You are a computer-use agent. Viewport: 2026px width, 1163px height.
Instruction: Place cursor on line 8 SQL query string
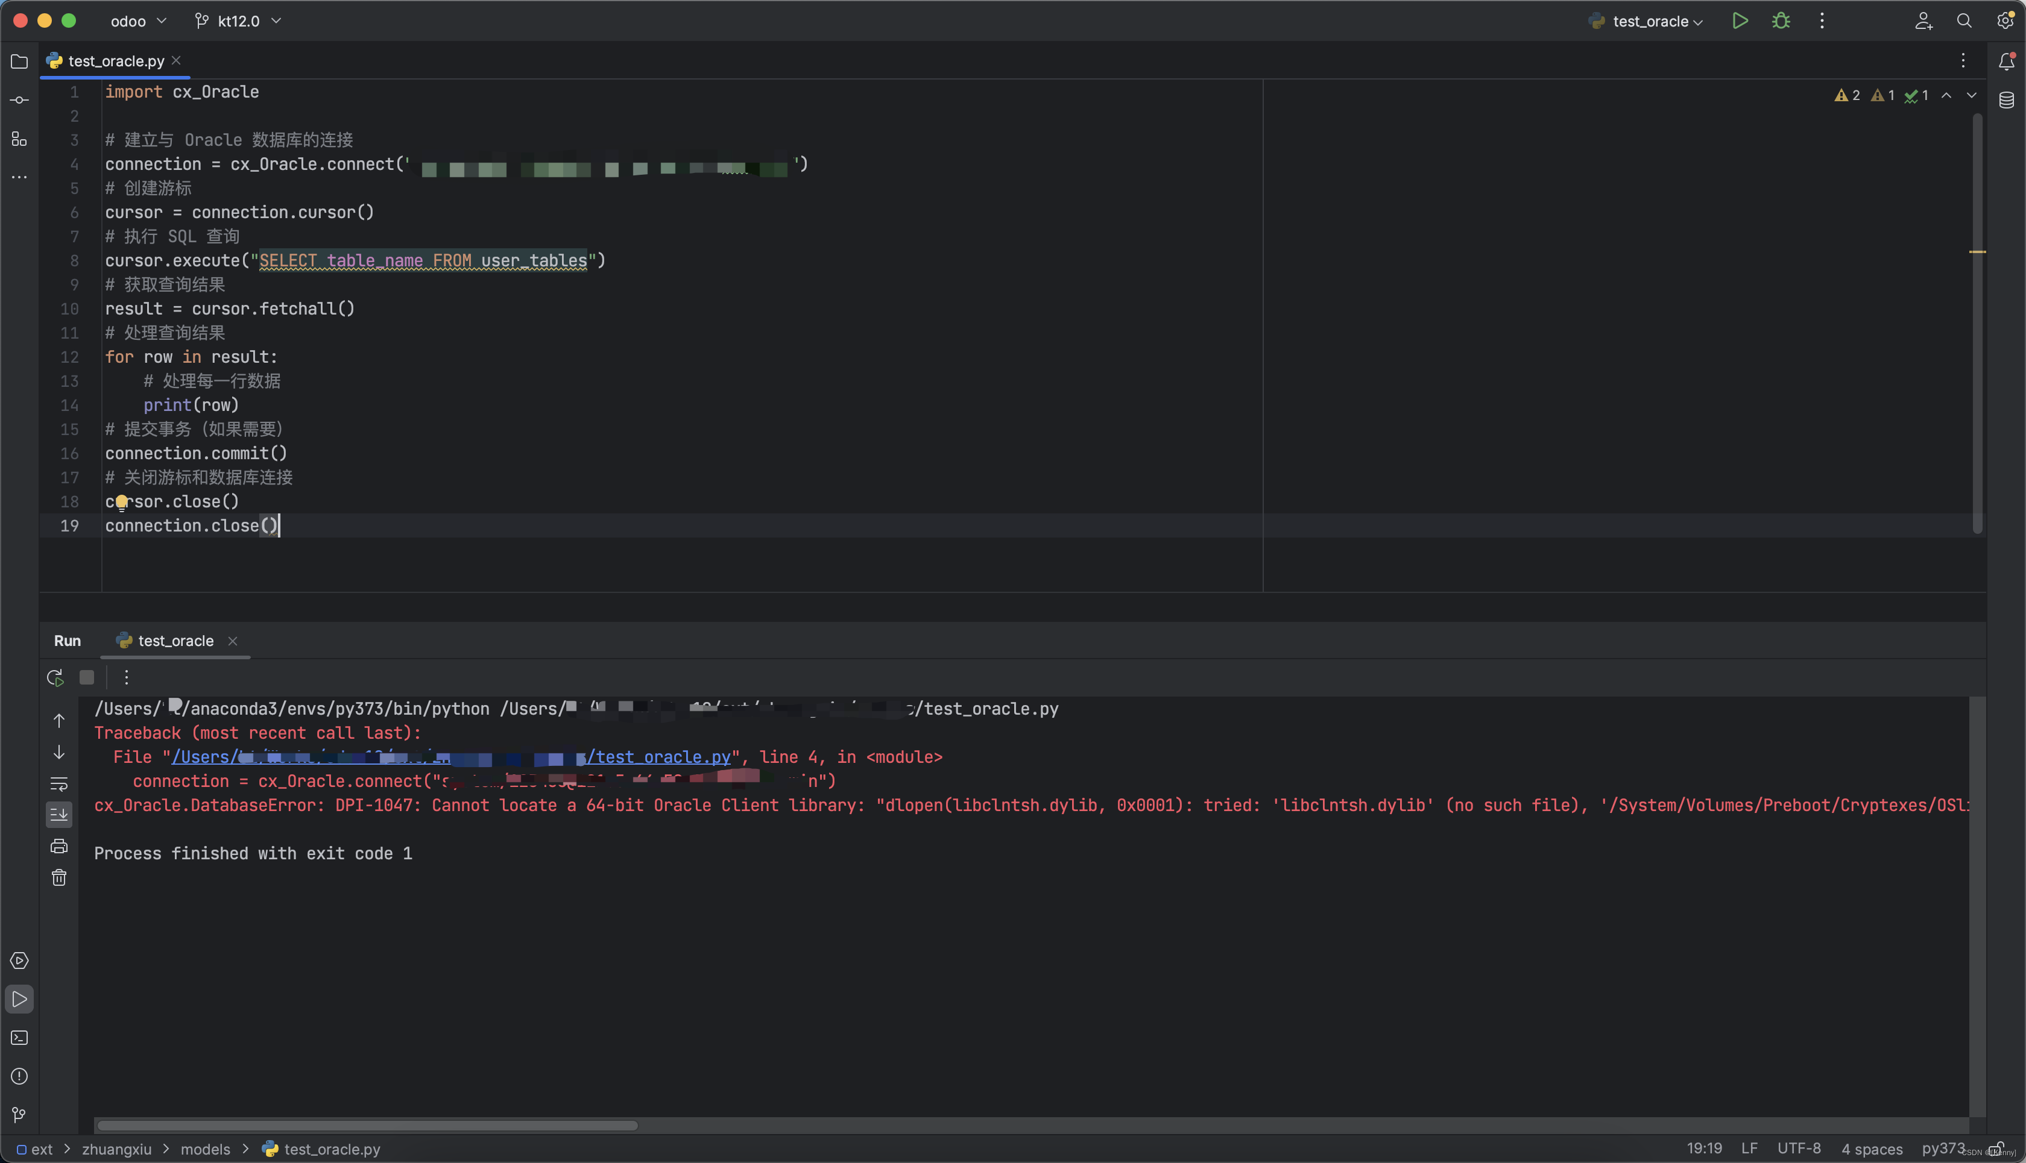pos(423,261)
